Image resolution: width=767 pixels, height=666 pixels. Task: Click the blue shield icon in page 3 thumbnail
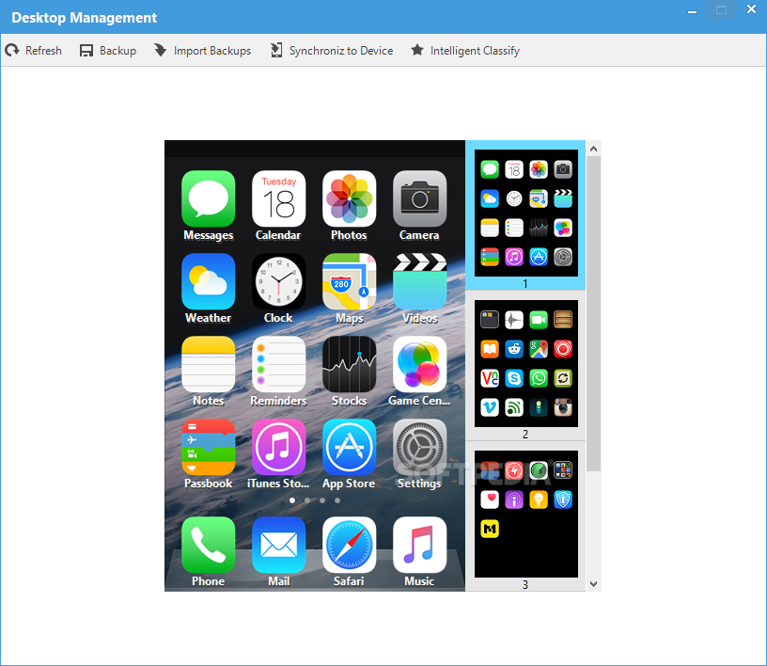tap(563, 499)
